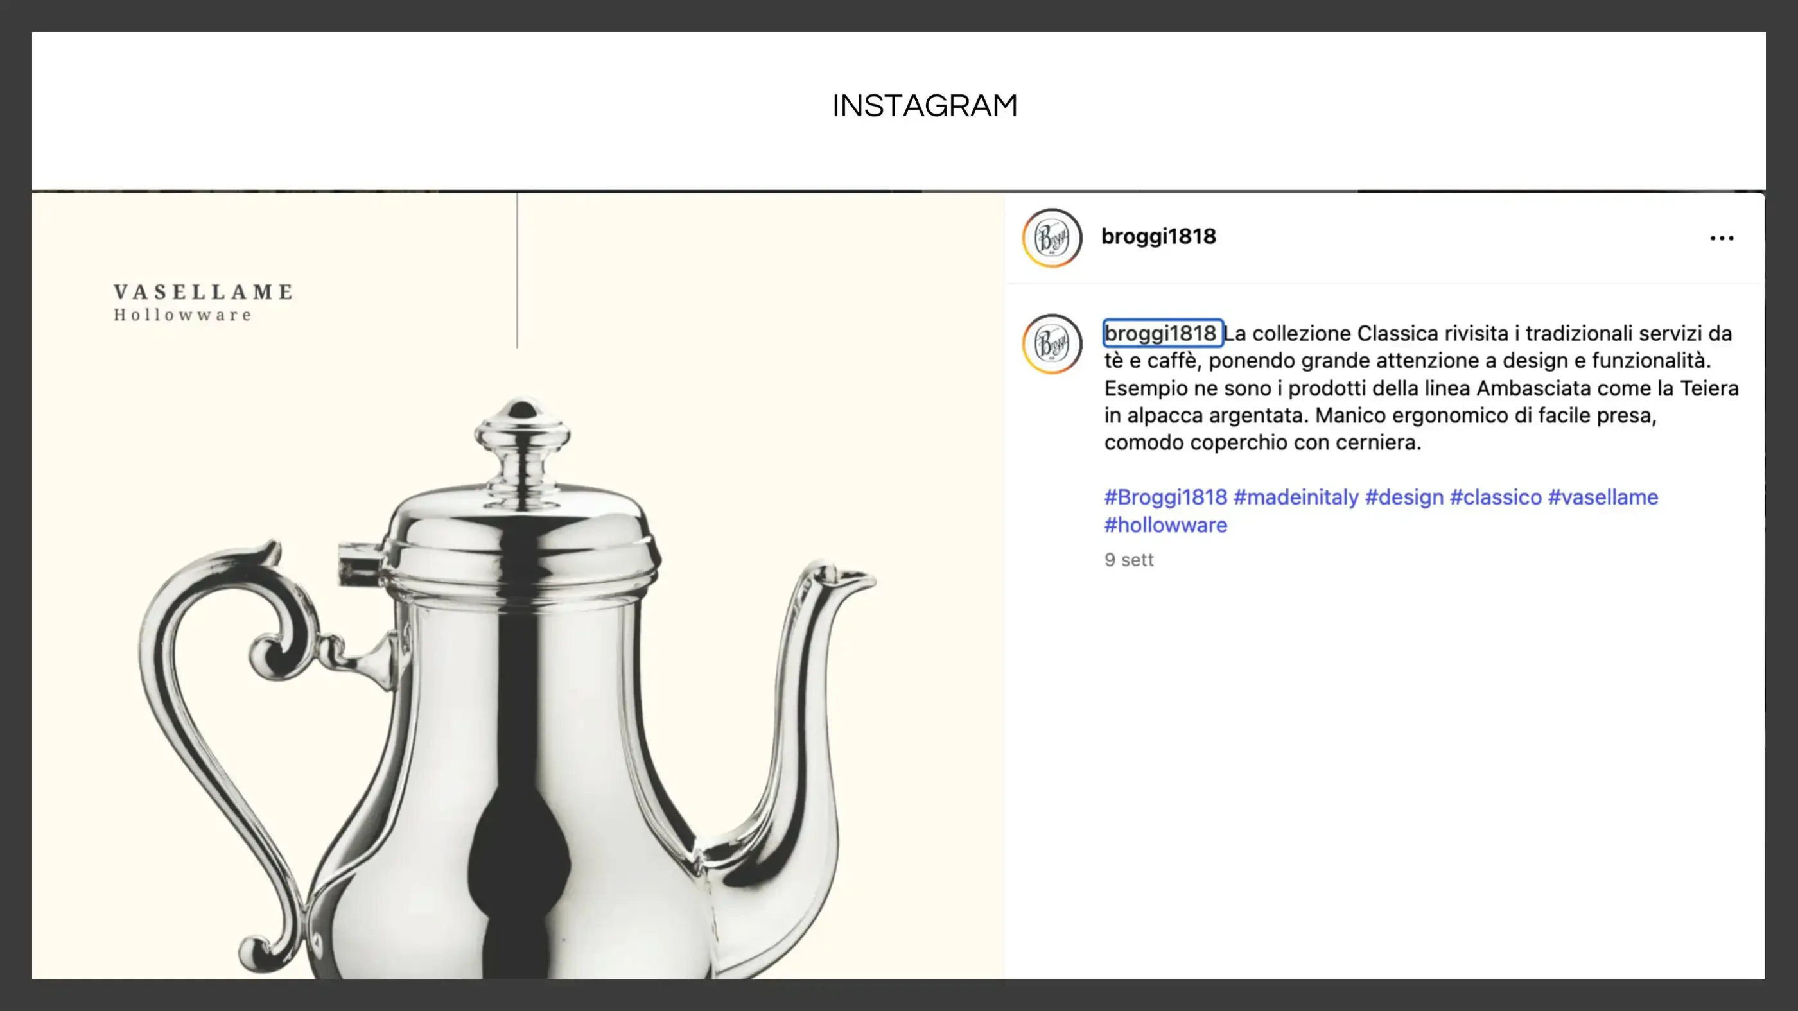Click the '9 sett' post timestamp
Image resolution: width=1798 pixels, height=1011 pixels.
(1128, 560)
